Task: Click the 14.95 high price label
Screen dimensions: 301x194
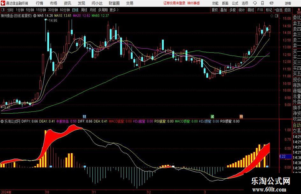Action: [53, 21]
